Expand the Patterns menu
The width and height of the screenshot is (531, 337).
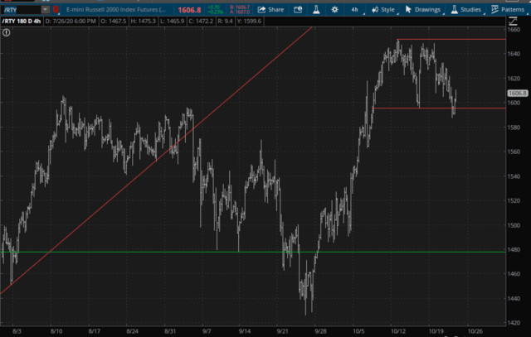(510, 9)
